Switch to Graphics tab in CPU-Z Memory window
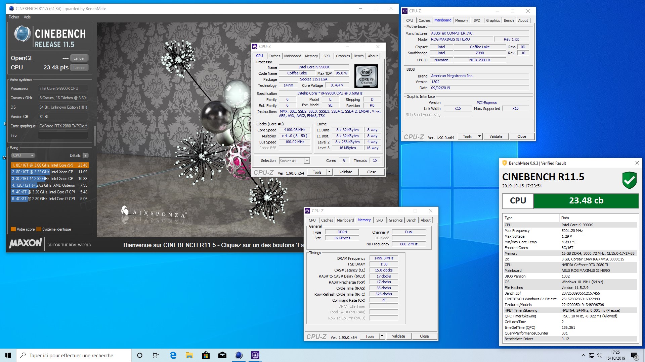Viewport: 645px width, 362px height. click(x=395, y=220)
